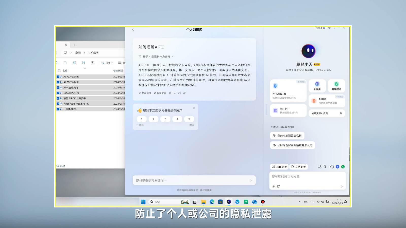Uncheck the AI PC产业升级 file checkbox
This screenshot has height=228, width=406.
[x=58, y=77]
